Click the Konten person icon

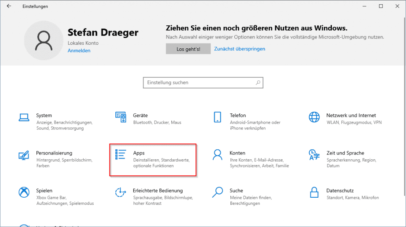pos(217,155)
